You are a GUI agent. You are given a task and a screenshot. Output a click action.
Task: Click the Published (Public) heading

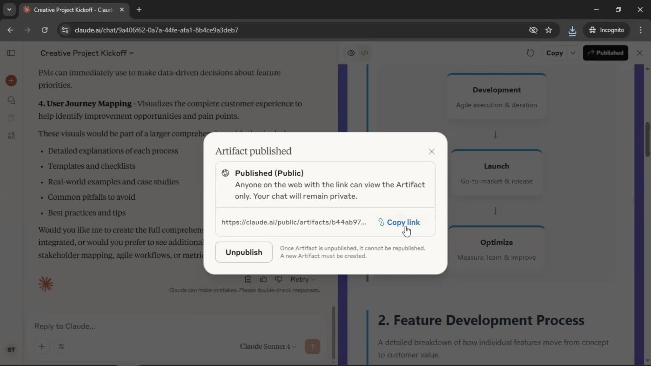click(x=269, y=173)
